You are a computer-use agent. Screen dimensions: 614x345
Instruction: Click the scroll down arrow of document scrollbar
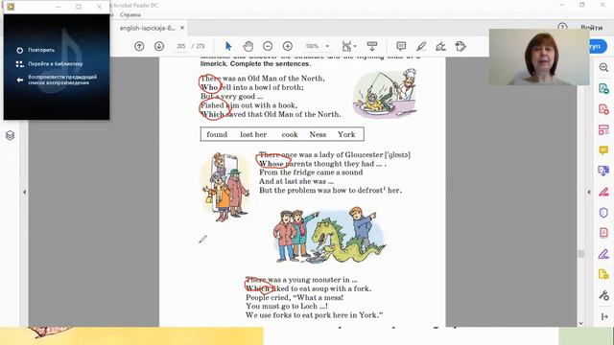point(581,323)
